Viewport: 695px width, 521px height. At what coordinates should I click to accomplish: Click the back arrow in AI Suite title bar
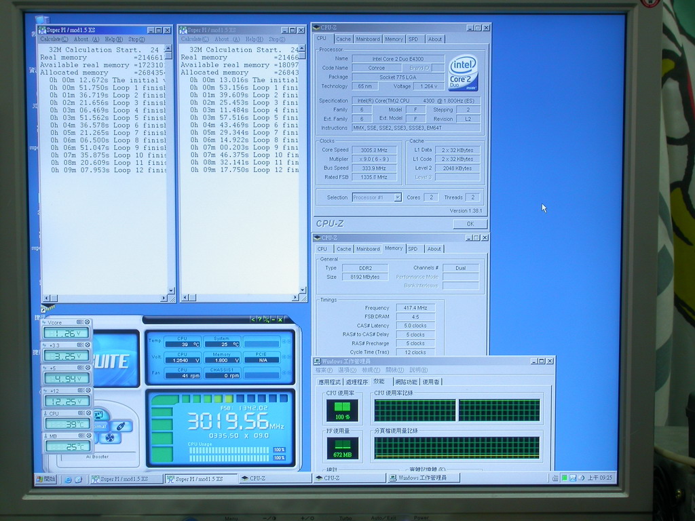[253, 320]
